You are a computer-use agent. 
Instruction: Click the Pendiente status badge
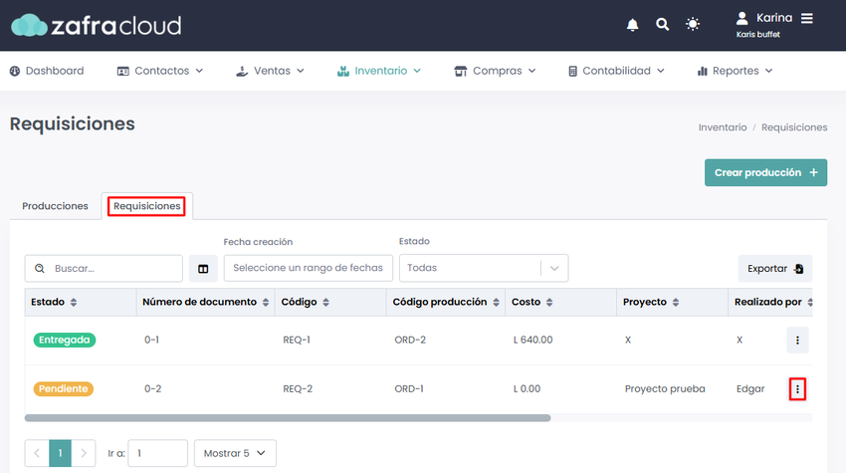(63, 388)
